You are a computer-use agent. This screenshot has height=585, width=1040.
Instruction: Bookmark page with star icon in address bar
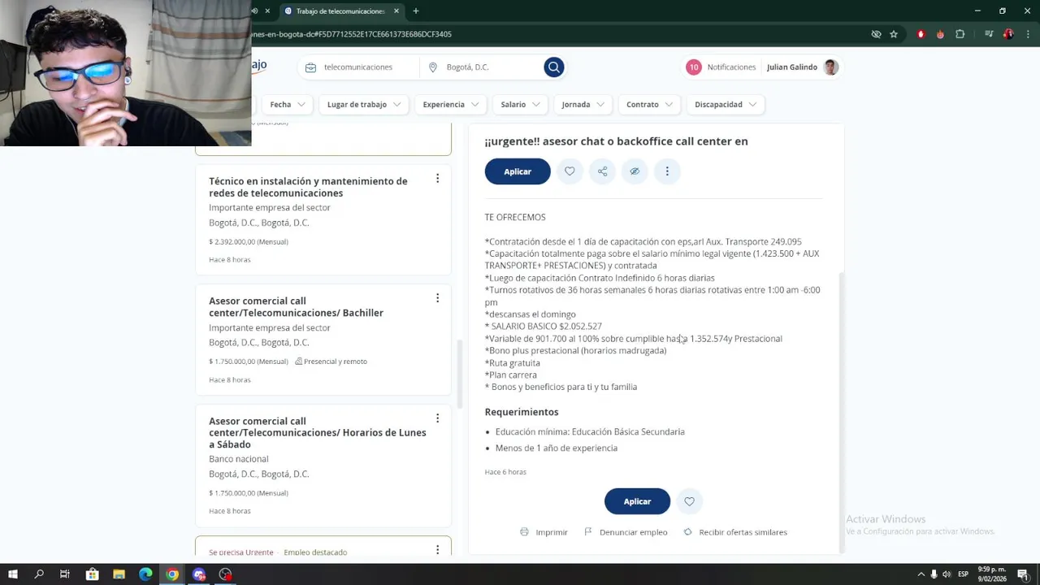pos(894,34)
